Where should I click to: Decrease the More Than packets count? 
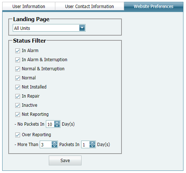click(54, 146)
